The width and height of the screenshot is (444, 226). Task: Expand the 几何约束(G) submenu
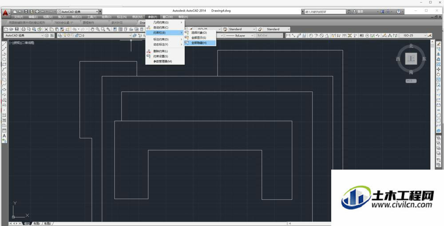tap(165, 22)
